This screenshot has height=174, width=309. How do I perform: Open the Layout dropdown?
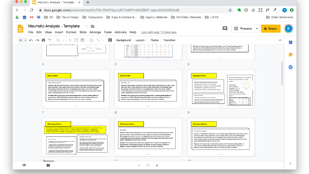click(141, 40)
